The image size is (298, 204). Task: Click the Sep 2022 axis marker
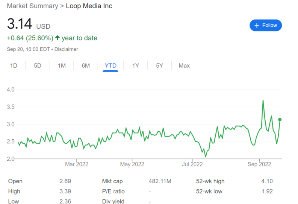(259, 164)
